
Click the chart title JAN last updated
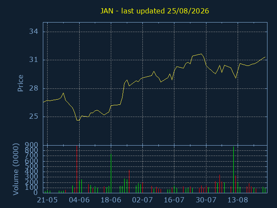(x=155, y=11)
